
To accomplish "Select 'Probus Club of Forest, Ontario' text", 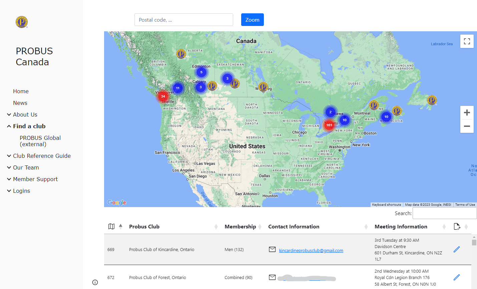I will [157, 277].
